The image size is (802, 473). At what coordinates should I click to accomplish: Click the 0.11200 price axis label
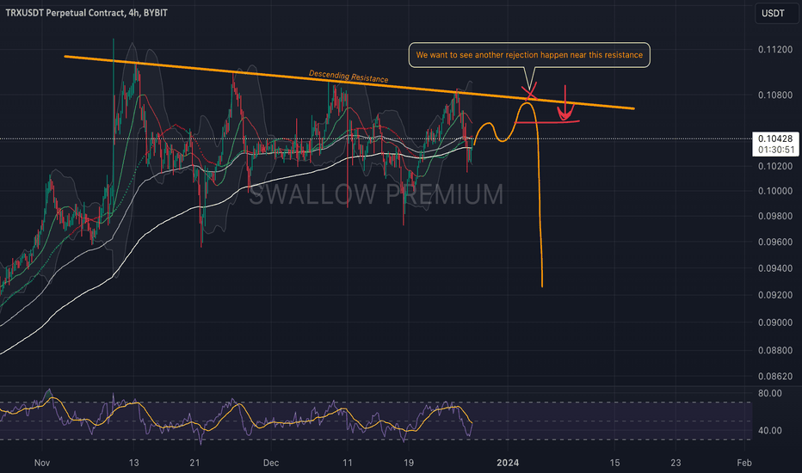coord(774,50)
